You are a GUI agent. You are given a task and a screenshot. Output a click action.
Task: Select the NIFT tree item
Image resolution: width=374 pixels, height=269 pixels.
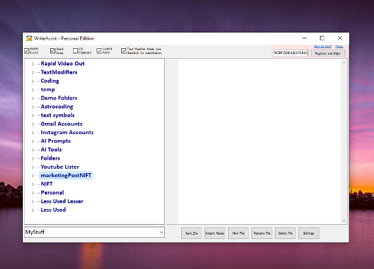coord(46,184)
